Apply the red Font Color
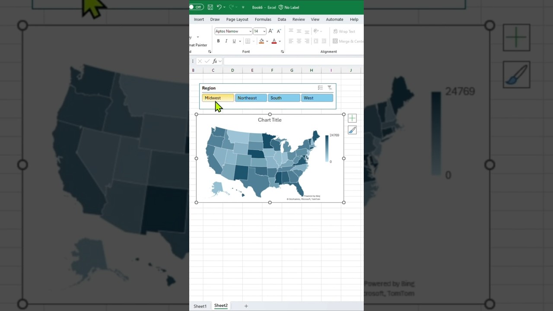Screen dimensions: 553x311 [274, 41]
